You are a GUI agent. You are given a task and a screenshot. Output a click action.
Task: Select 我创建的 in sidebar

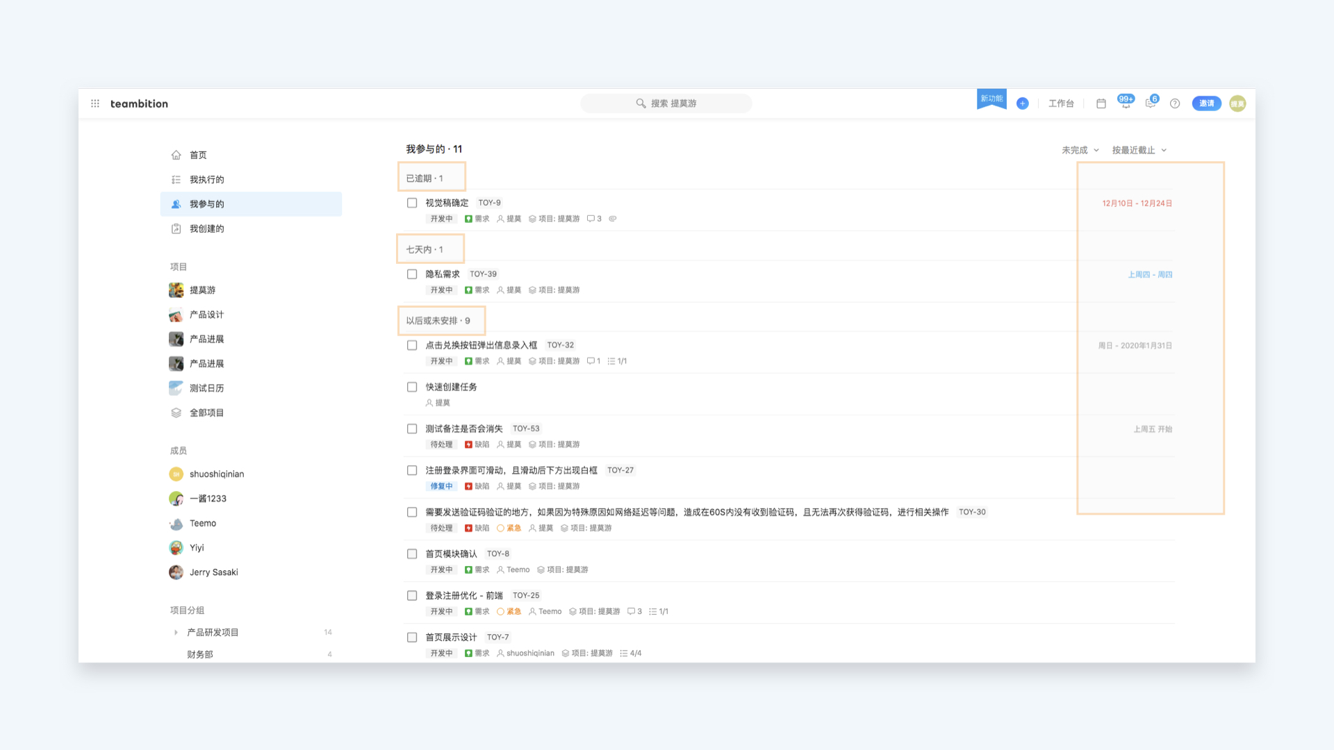(x=251, y=228)
